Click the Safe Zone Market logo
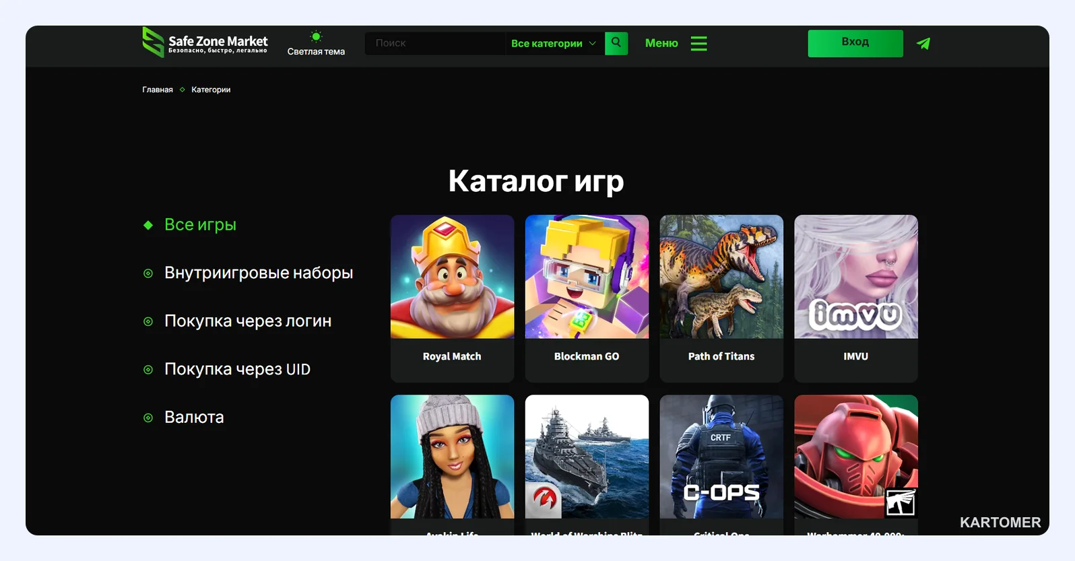The height and width of the screenshot is (561, 1075). point(205,42)
